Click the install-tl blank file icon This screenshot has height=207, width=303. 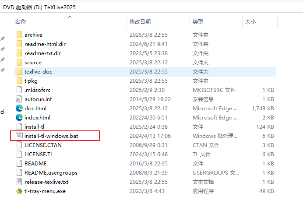[19, 126]
